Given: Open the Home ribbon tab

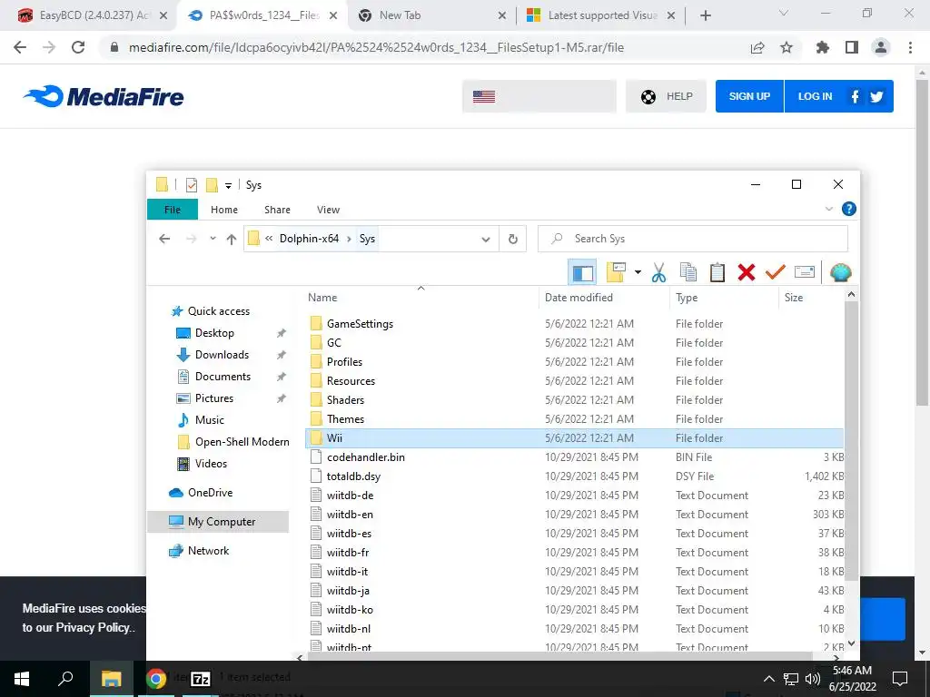Looking at the screenshot, I should [224, 210].
